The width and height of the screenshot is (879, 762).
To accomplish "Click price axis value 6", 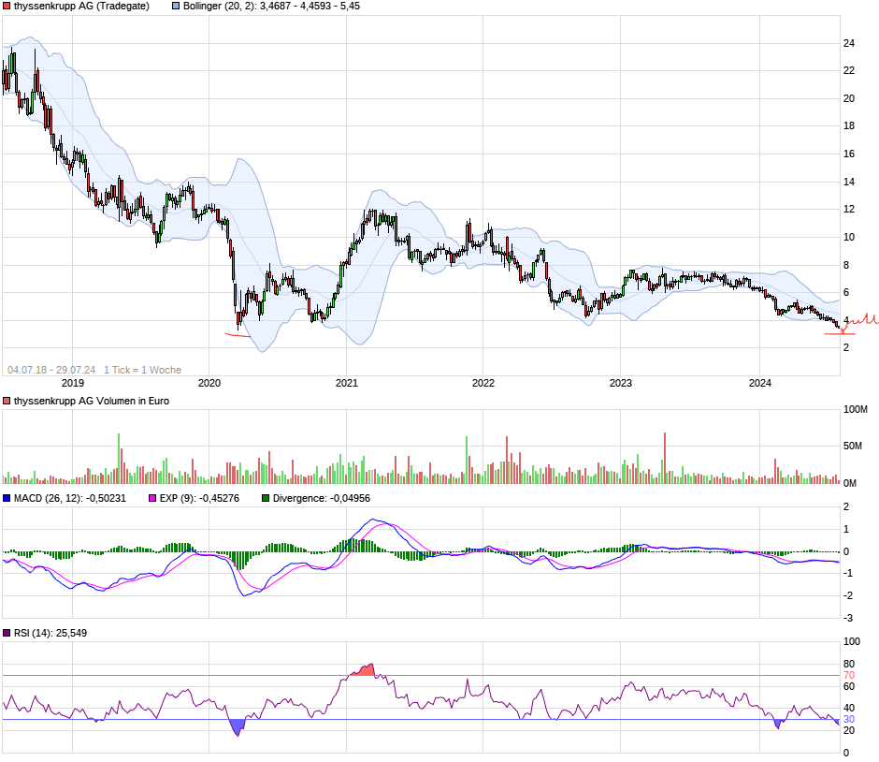I will click(x=846, y=292).
